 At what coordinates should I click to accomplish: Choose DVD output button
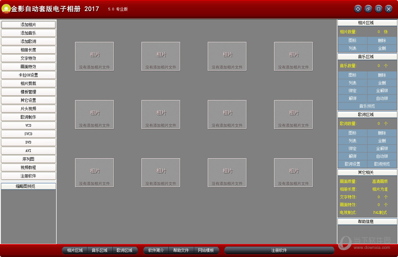[x=28, y=142]
